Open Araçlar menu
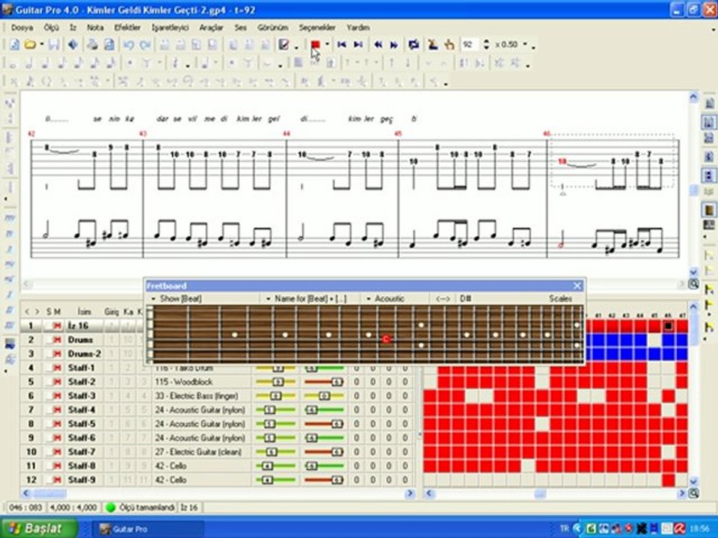The image size is (718, 538). coord(211,28)
